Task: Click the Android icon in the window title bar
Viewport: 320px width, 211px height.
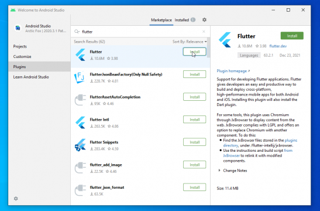Action: coord(13,10)
